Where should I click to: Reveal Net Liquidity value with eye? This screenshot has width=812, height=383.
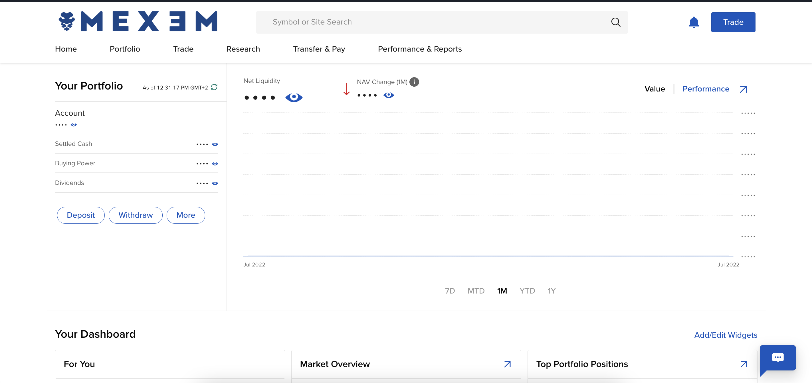pyautogui.click(x=294, y=97)
